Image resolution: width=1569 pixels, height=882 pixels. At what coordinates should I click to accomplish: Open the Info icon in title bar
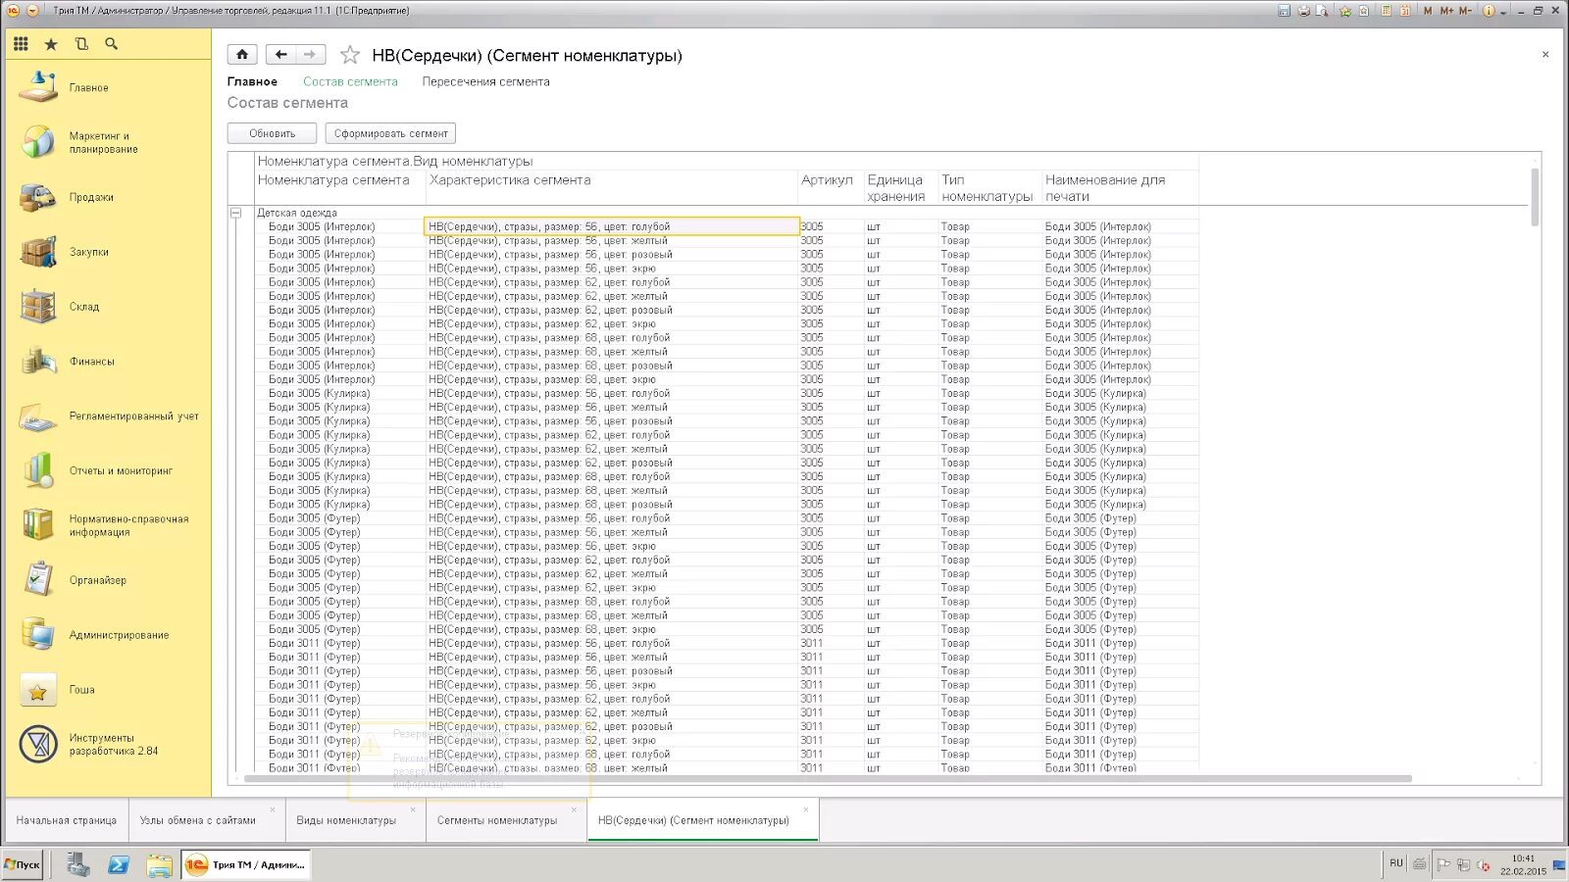pos(1489,11)
